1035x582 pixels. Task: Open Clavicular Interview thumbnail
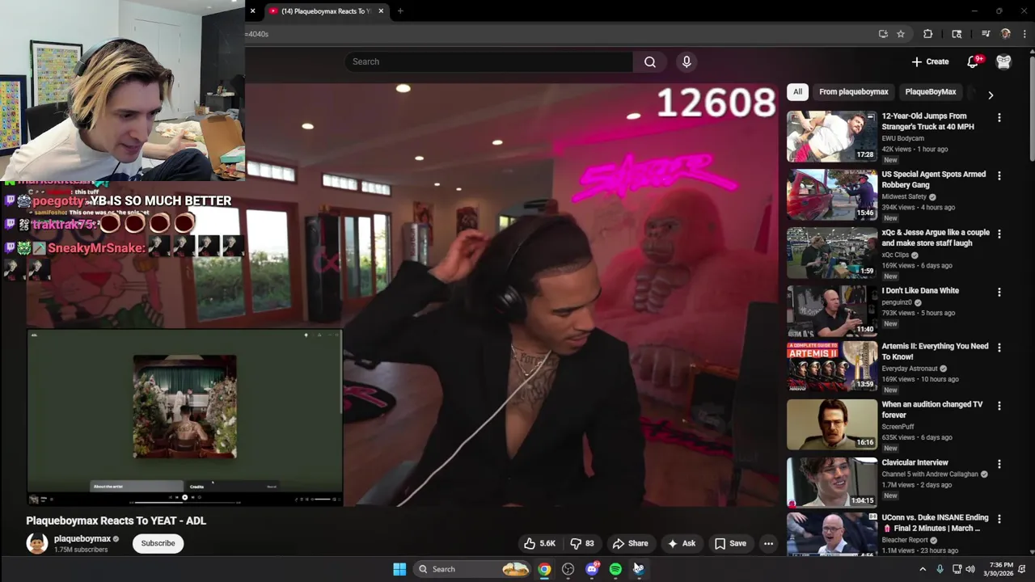point(832,483)
